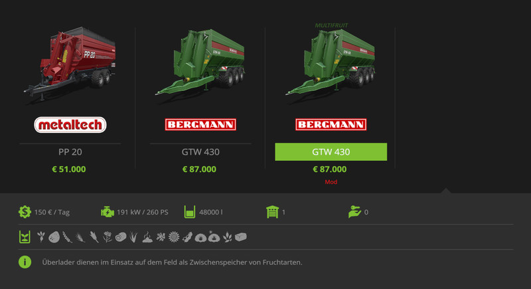
Task: Click the green info circle icon
Action: 25,262
